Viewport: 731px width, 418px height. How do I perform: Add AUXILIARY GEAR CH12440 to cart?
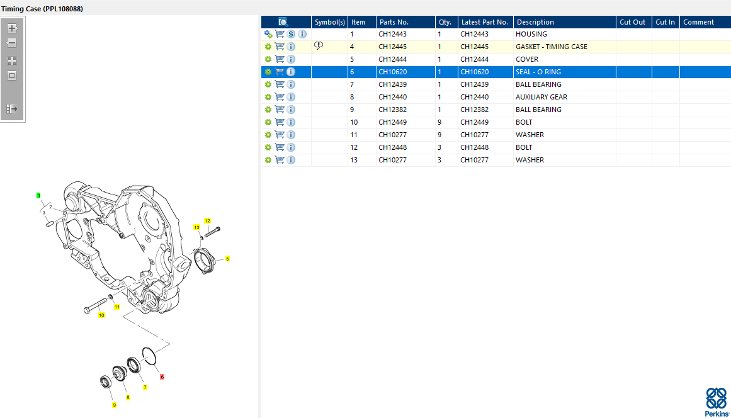280,96
